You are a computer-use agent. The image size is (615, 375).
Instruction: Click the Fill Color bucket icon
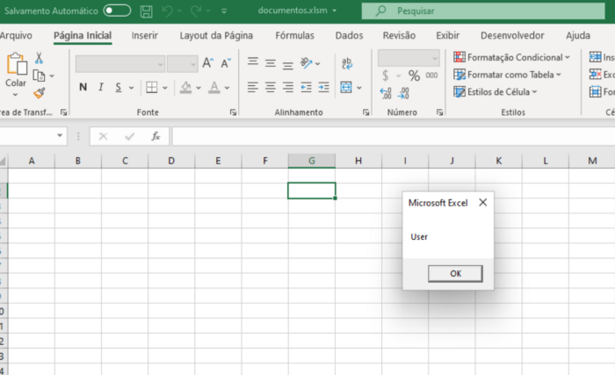(186, 88)
